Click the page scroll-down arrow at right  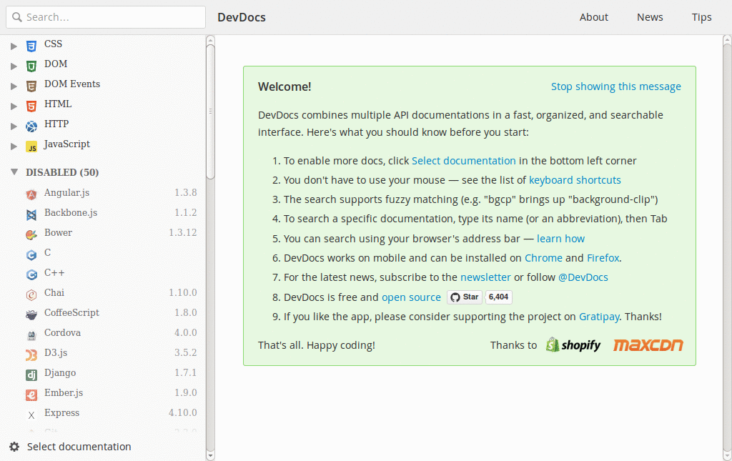pyautogui.click(x=727, y=455)
